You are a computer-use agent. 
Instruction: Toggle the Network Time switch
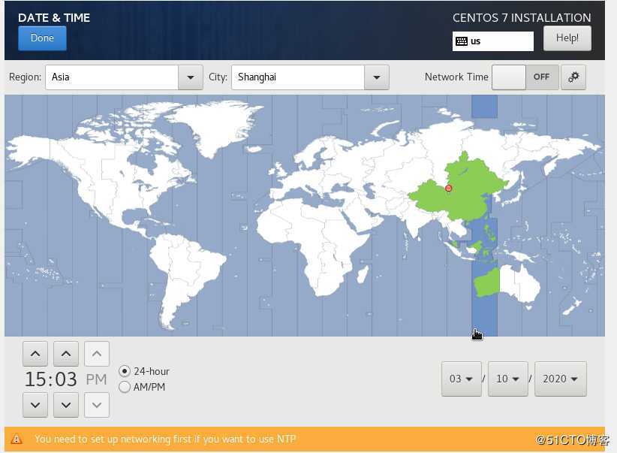pyautogui.click(x=525, y=77)
